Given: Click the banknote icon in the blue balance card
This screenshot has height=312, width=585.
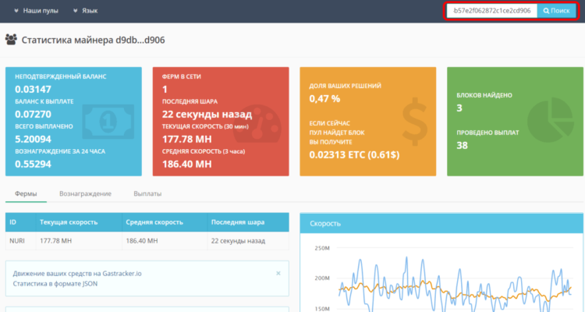Looking at the screenshot, I should point(108,121).
